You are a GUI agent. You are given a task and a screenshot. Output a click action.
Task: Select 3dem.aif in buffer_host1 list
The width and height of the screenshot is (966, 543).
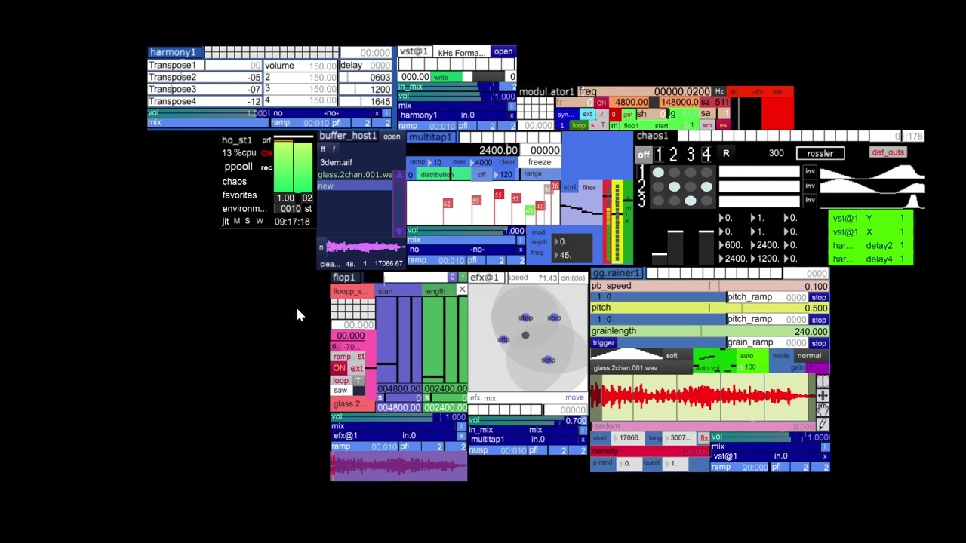[336, 162]
